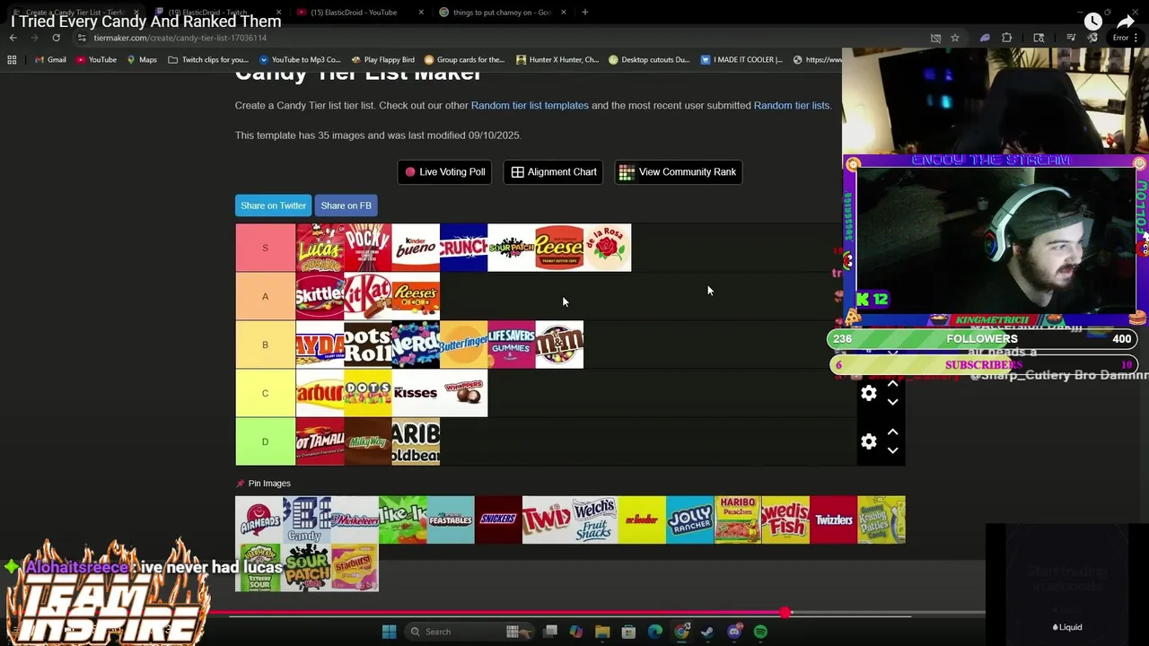Move the D tier row up
Screen dimensions: 1149x646
tap(892, 432)
